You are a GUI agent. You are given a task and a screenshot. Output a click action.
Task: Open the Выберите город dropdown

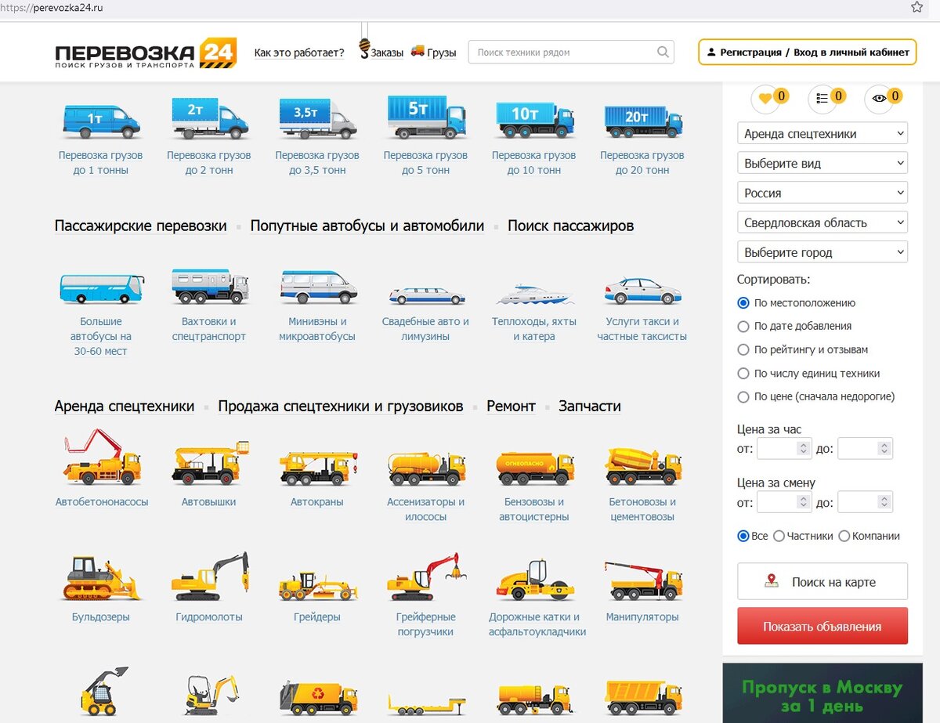coord(822,252)
